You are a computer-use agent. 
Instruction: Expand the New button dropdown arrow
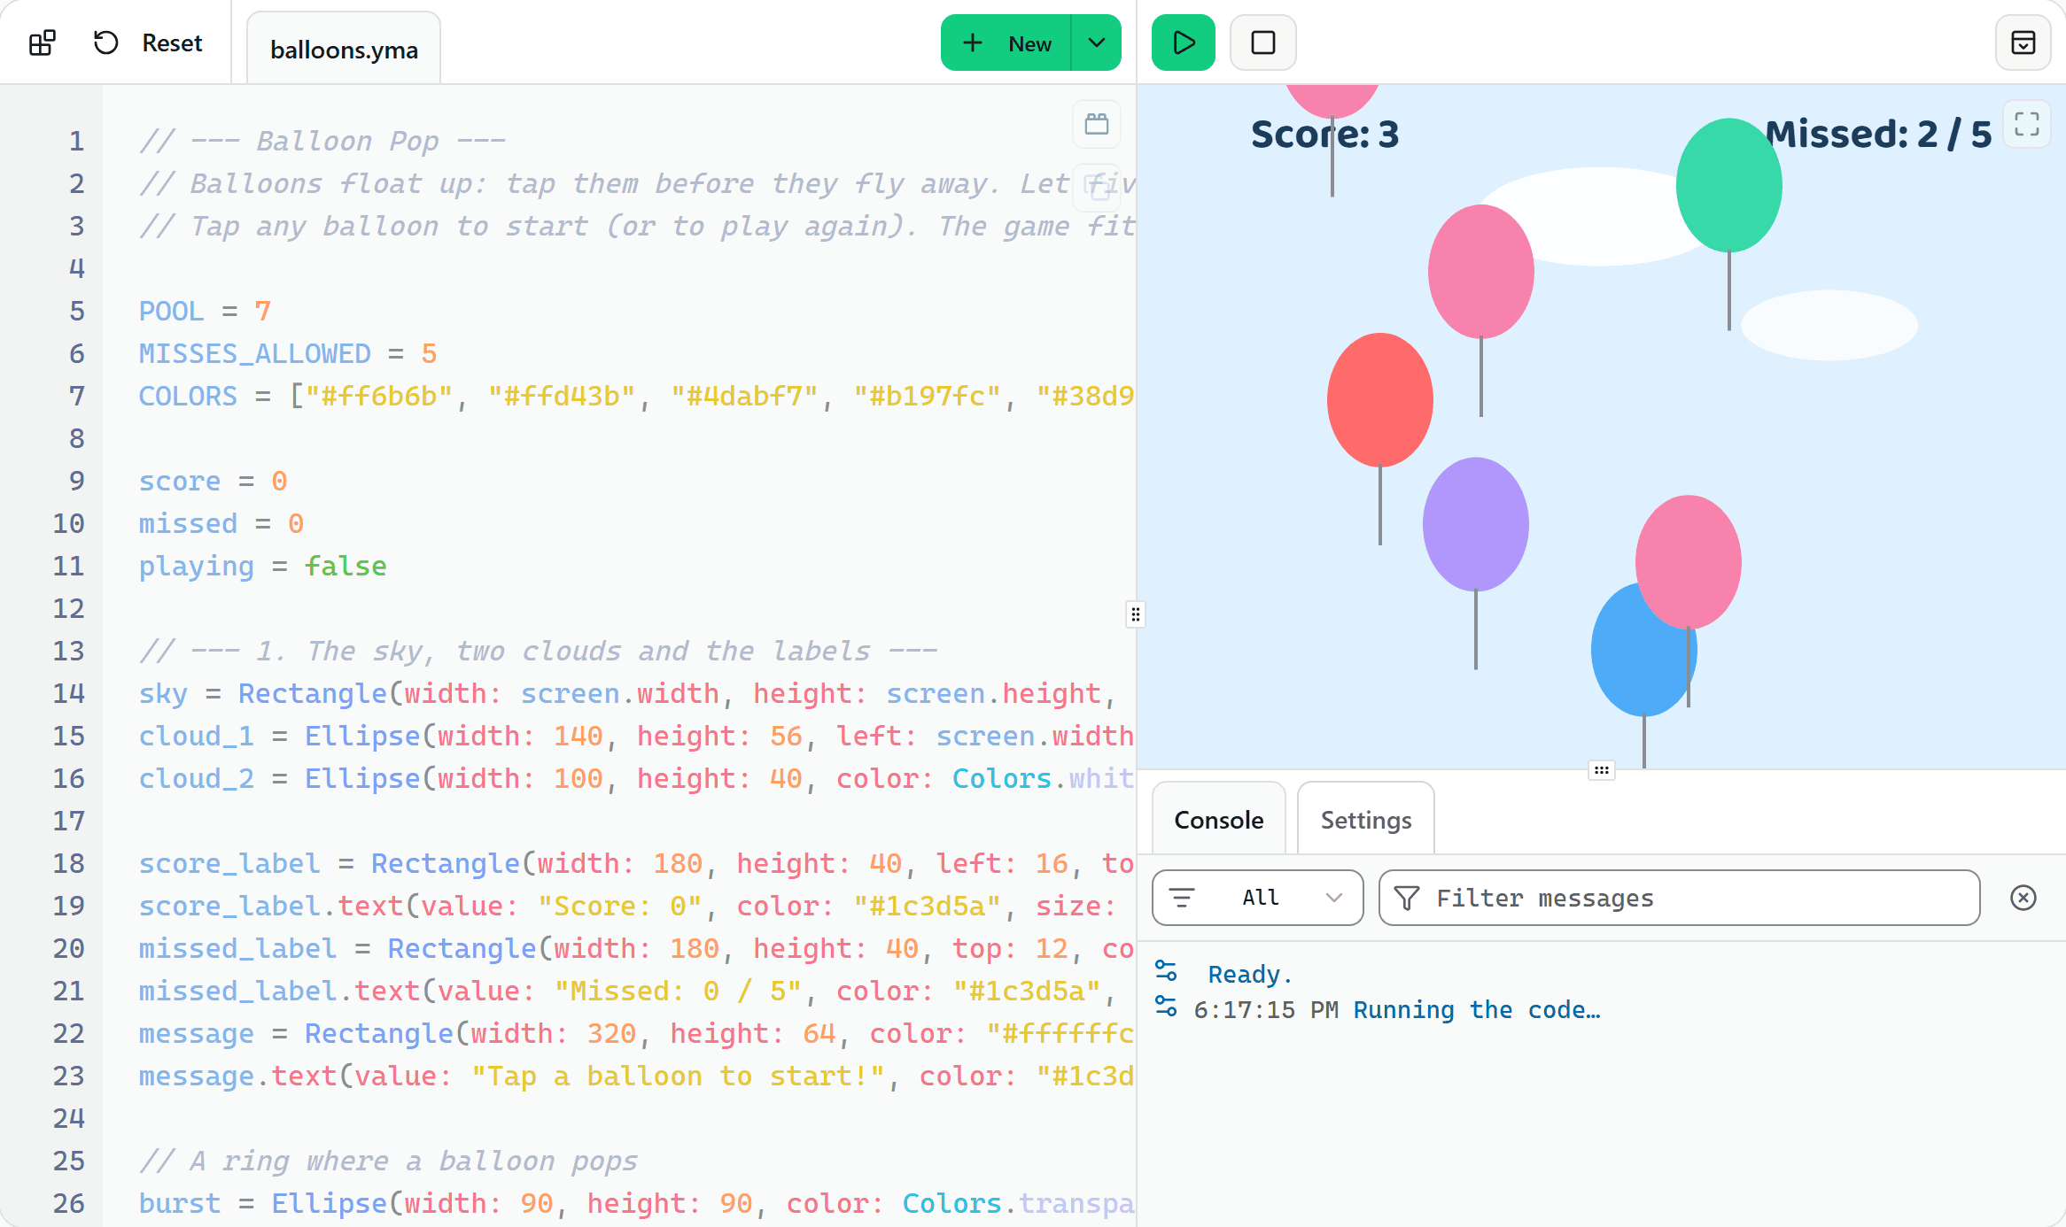[1097, 42]
